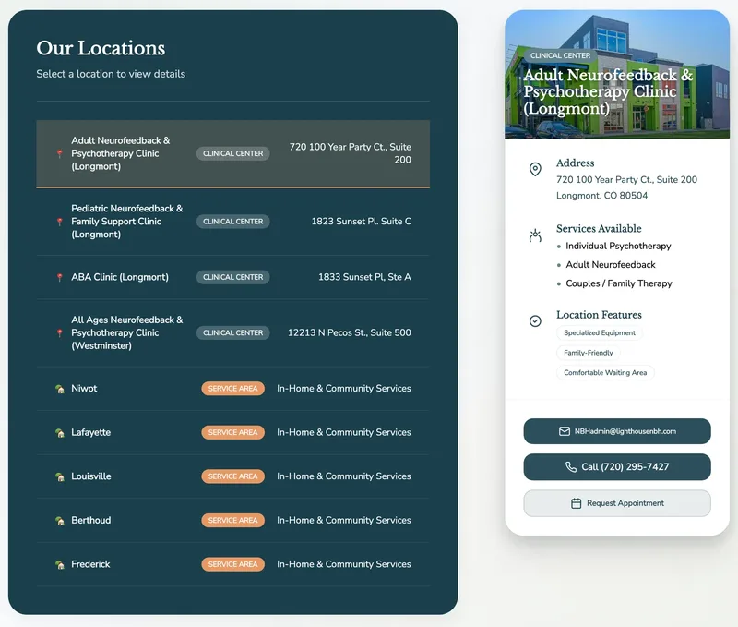Click the Request Appointment button
Screen dimensions: 738x627
point(617,503)
